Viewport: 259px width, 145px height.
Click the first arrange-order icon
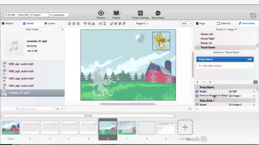click(x=112, y=23)
